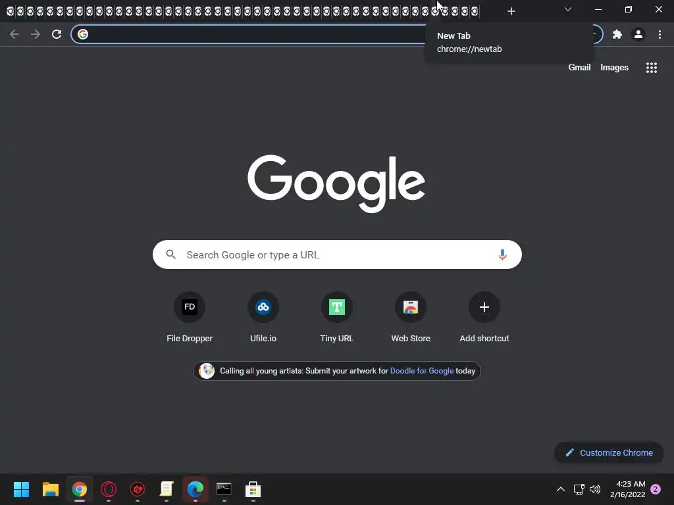674x505 pixels.
Task: Open Microsoft Store from taskbar
Action: pos(253,489)
